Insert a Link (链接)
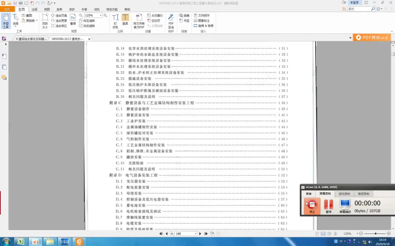 [x=184, y=15]
